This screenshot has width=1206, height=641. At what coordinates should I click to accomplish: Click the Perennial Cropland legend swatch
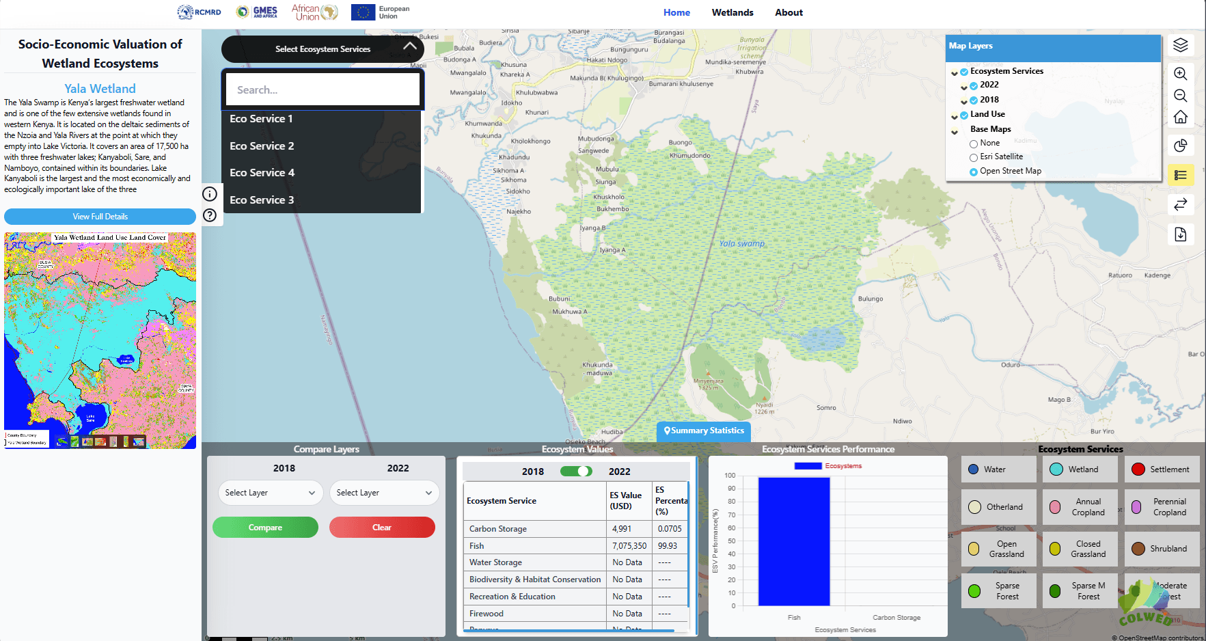click(x=1136, y=507)
